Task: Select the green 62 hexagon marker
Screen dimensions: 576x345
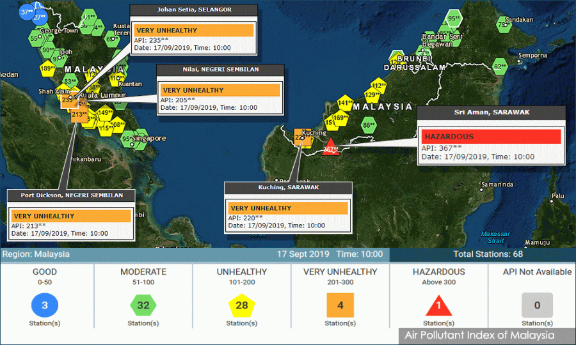Action: pyautogui.click(x=500, y=66)
